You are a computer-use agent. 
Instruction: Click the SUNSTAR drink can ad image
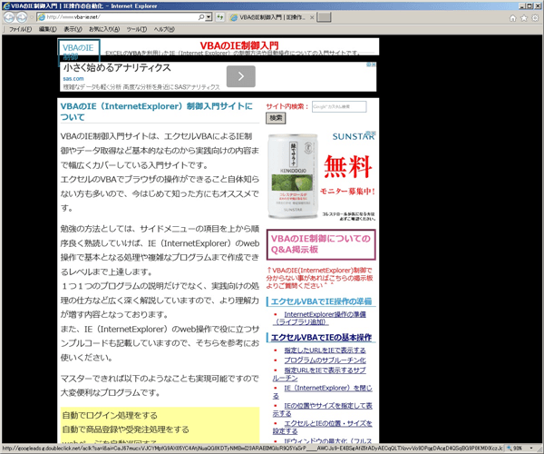click(x=293, y=176)
